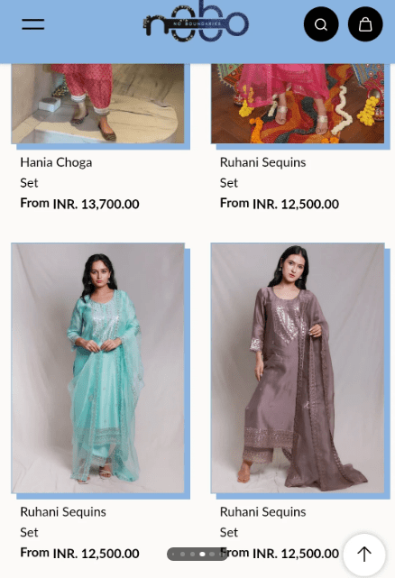The height and width of the screenshot is (578, 395).
Task: Select the dot just before the highlighted dot
Action: [x=192, y=554]
